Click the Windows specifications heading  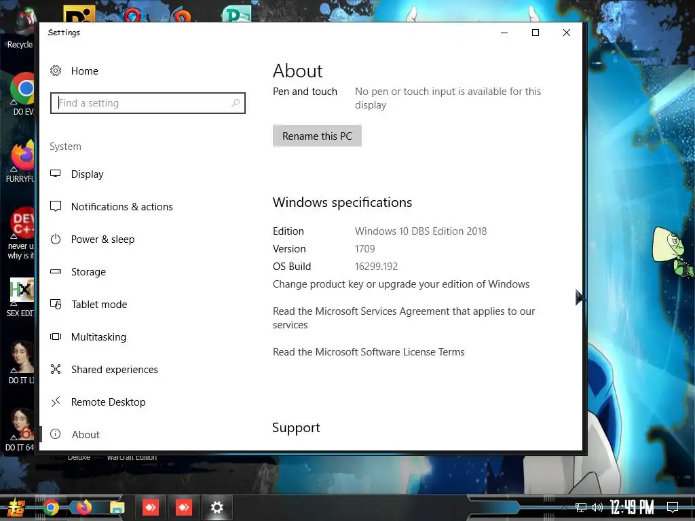click(342, 202)
